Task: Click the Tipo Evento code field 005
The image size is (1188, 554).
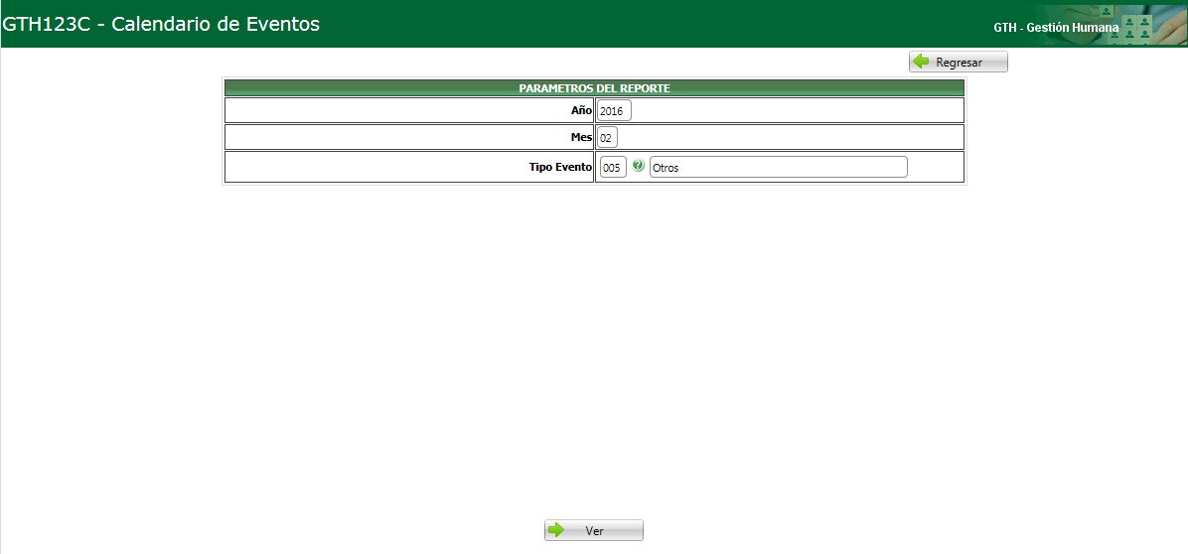Action: tap(613, 167)
